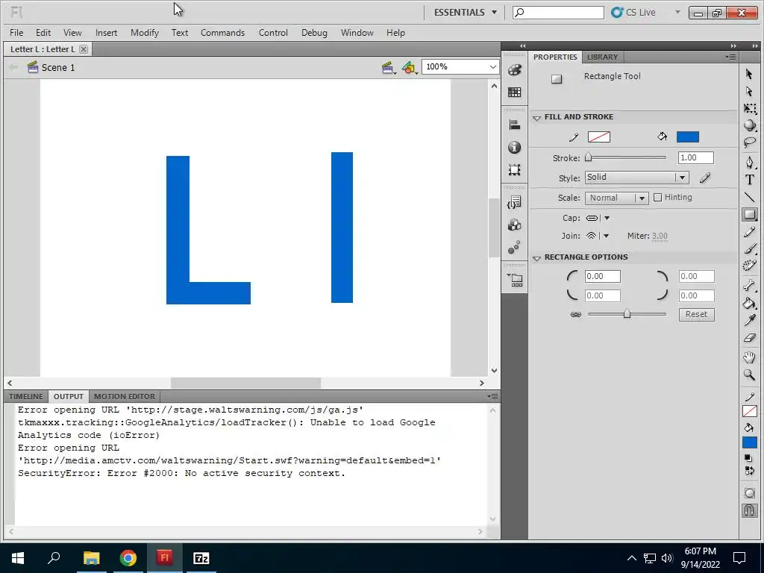Click the Swap Colors icon

coord(749,471)
